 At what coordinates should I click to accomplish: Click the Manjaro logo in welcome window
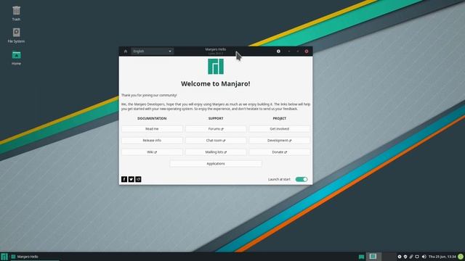pyautogui.click(x=216, y=67)
